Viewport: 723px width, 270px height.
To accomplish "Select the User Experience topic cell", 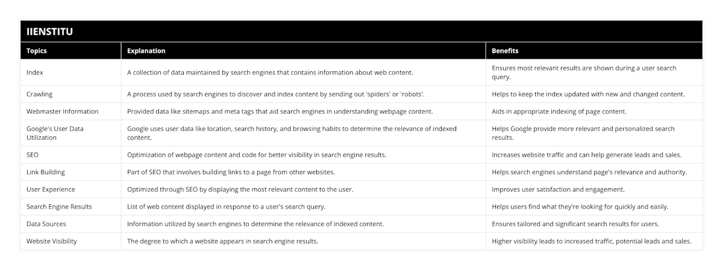I will tap(51, 189).
